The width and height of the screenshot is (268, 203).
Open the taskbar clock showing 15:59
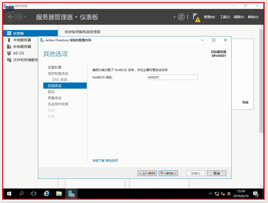coord(241,194)
